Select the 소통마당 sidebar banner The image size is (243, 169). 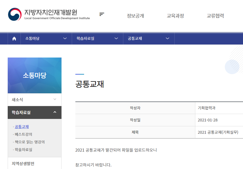pyautogui.click(x=35, y=75)
